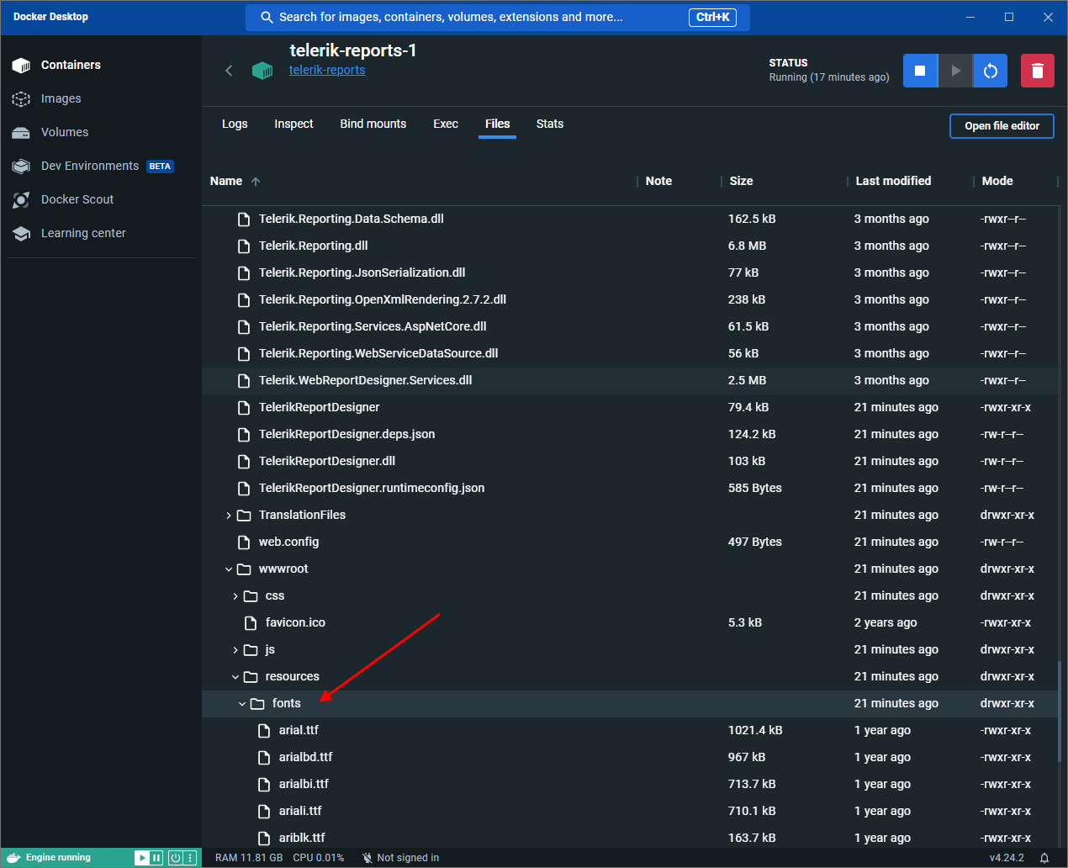Sort by Name column arrow
Viewport: 1068px width, 868px height.
pos(256,182)
